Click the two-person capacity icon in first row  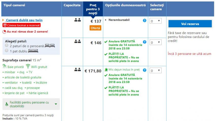pyautogui.click(x=78, y=20)
